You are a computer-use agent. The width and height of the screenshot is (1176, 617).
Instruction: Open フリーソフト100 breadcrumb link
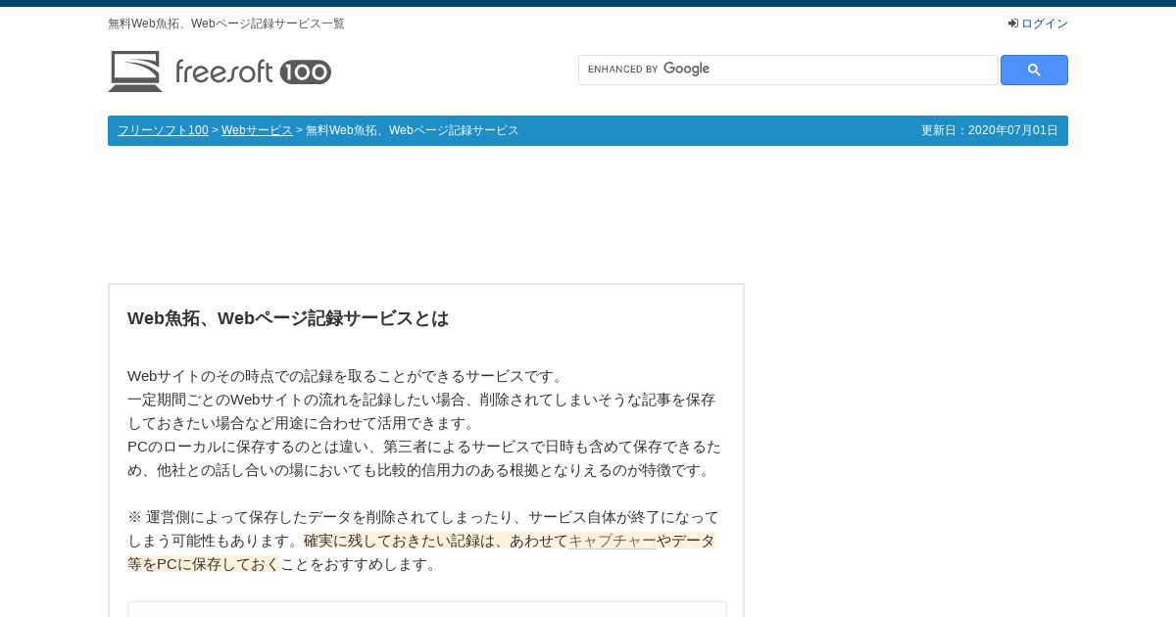[163, 130]
